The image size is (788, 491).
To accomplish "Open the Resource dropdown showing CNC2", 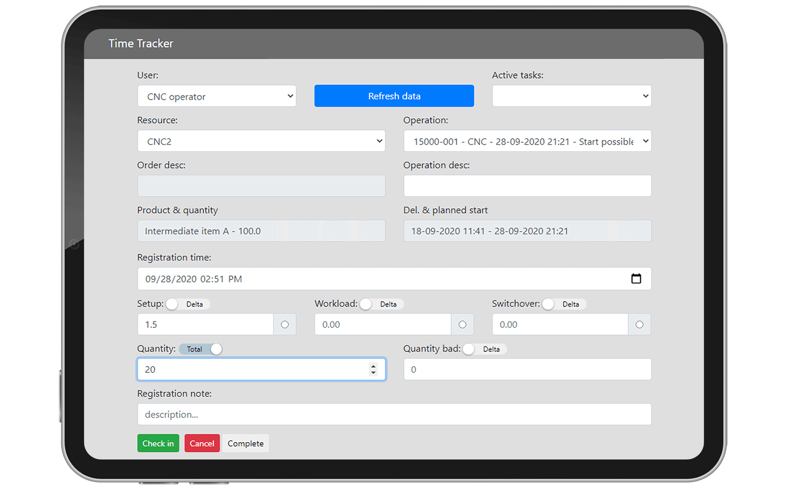I will click(261, 141).
